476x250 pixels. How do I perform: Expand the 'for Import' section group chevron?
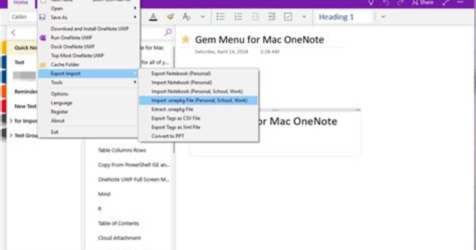click(x=11, y=121)
